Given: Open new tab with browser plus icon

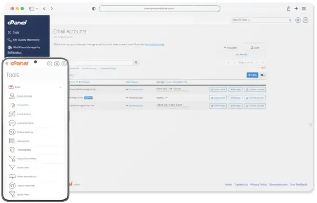Looking at the screenshot, I should point(296,9).
